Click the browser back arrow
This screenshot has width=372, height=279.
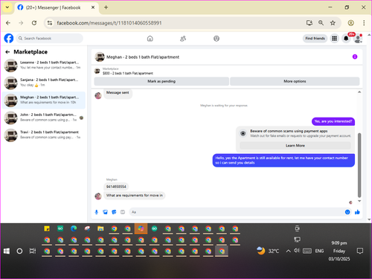tap(8, 23)
